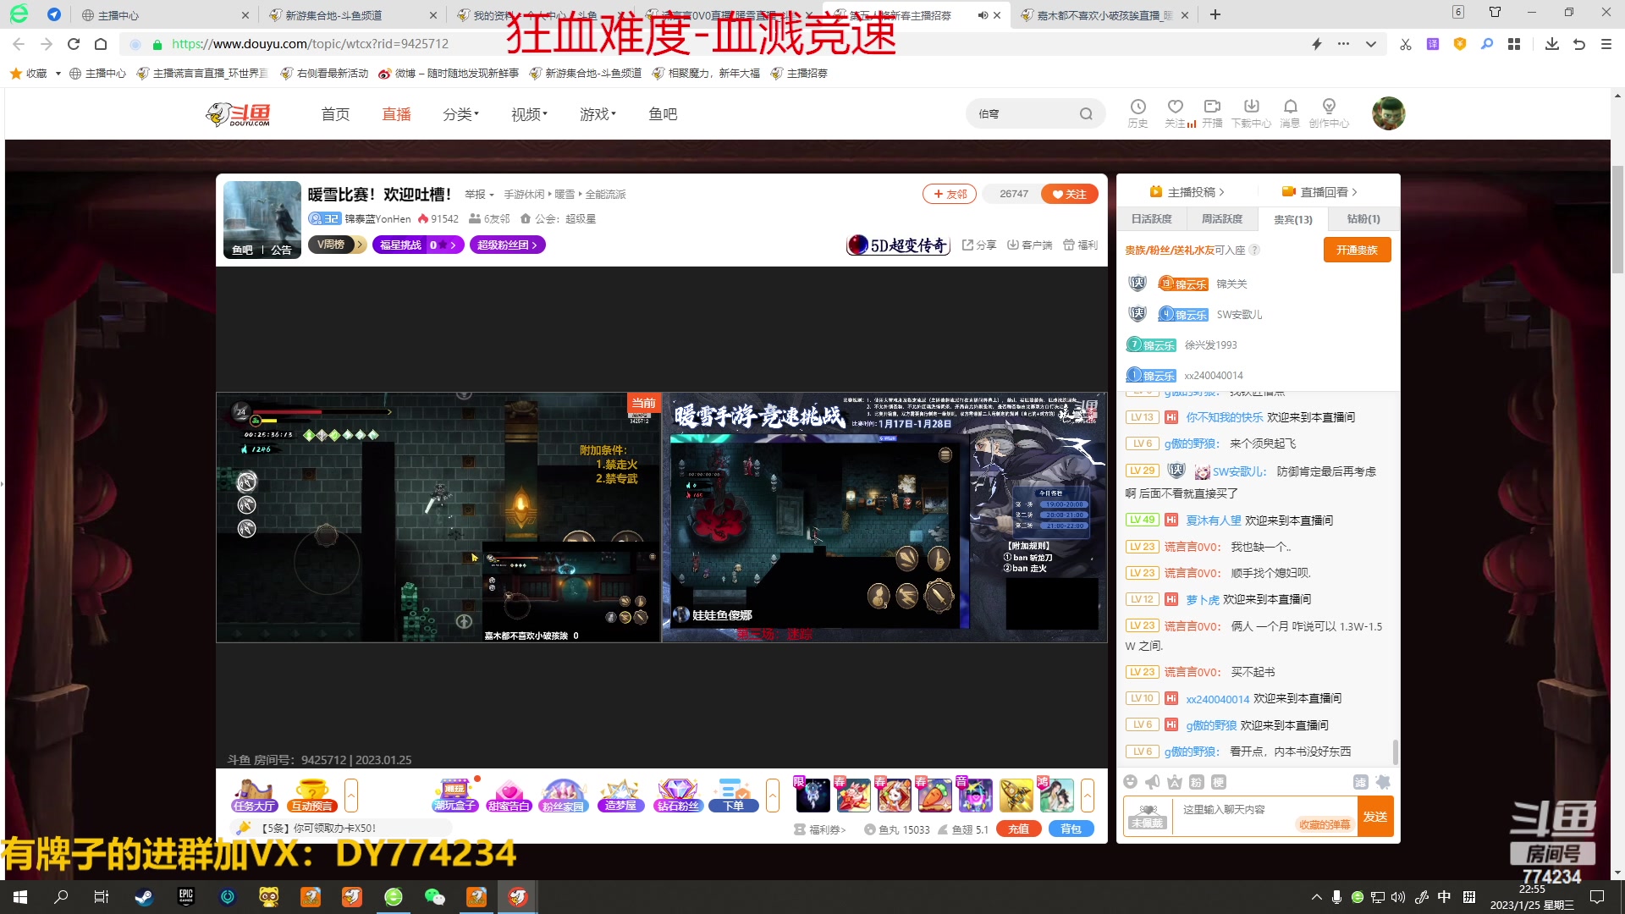Expand activity panel arrow next to 互动预言
The height and width of the screenshot is (914, 1625).
351,796
